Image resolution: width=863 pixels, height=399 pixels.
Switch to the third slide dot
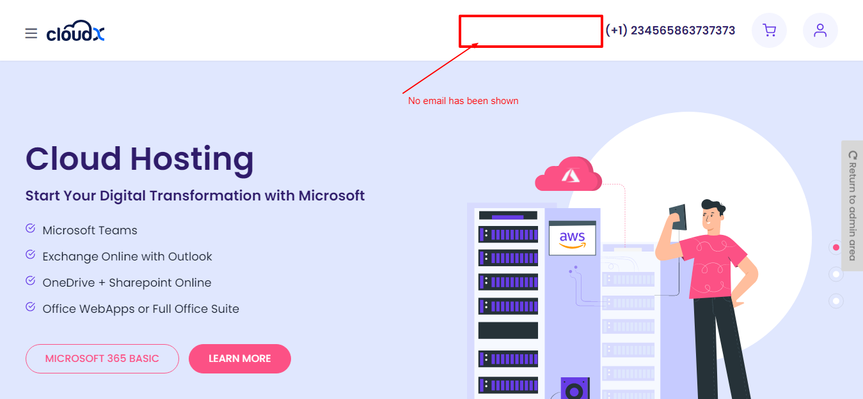pos(835,301)
